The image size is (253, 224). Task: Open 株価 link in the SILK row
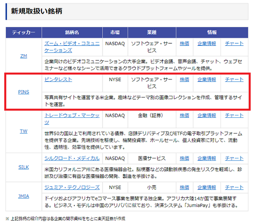pos(184,158)
